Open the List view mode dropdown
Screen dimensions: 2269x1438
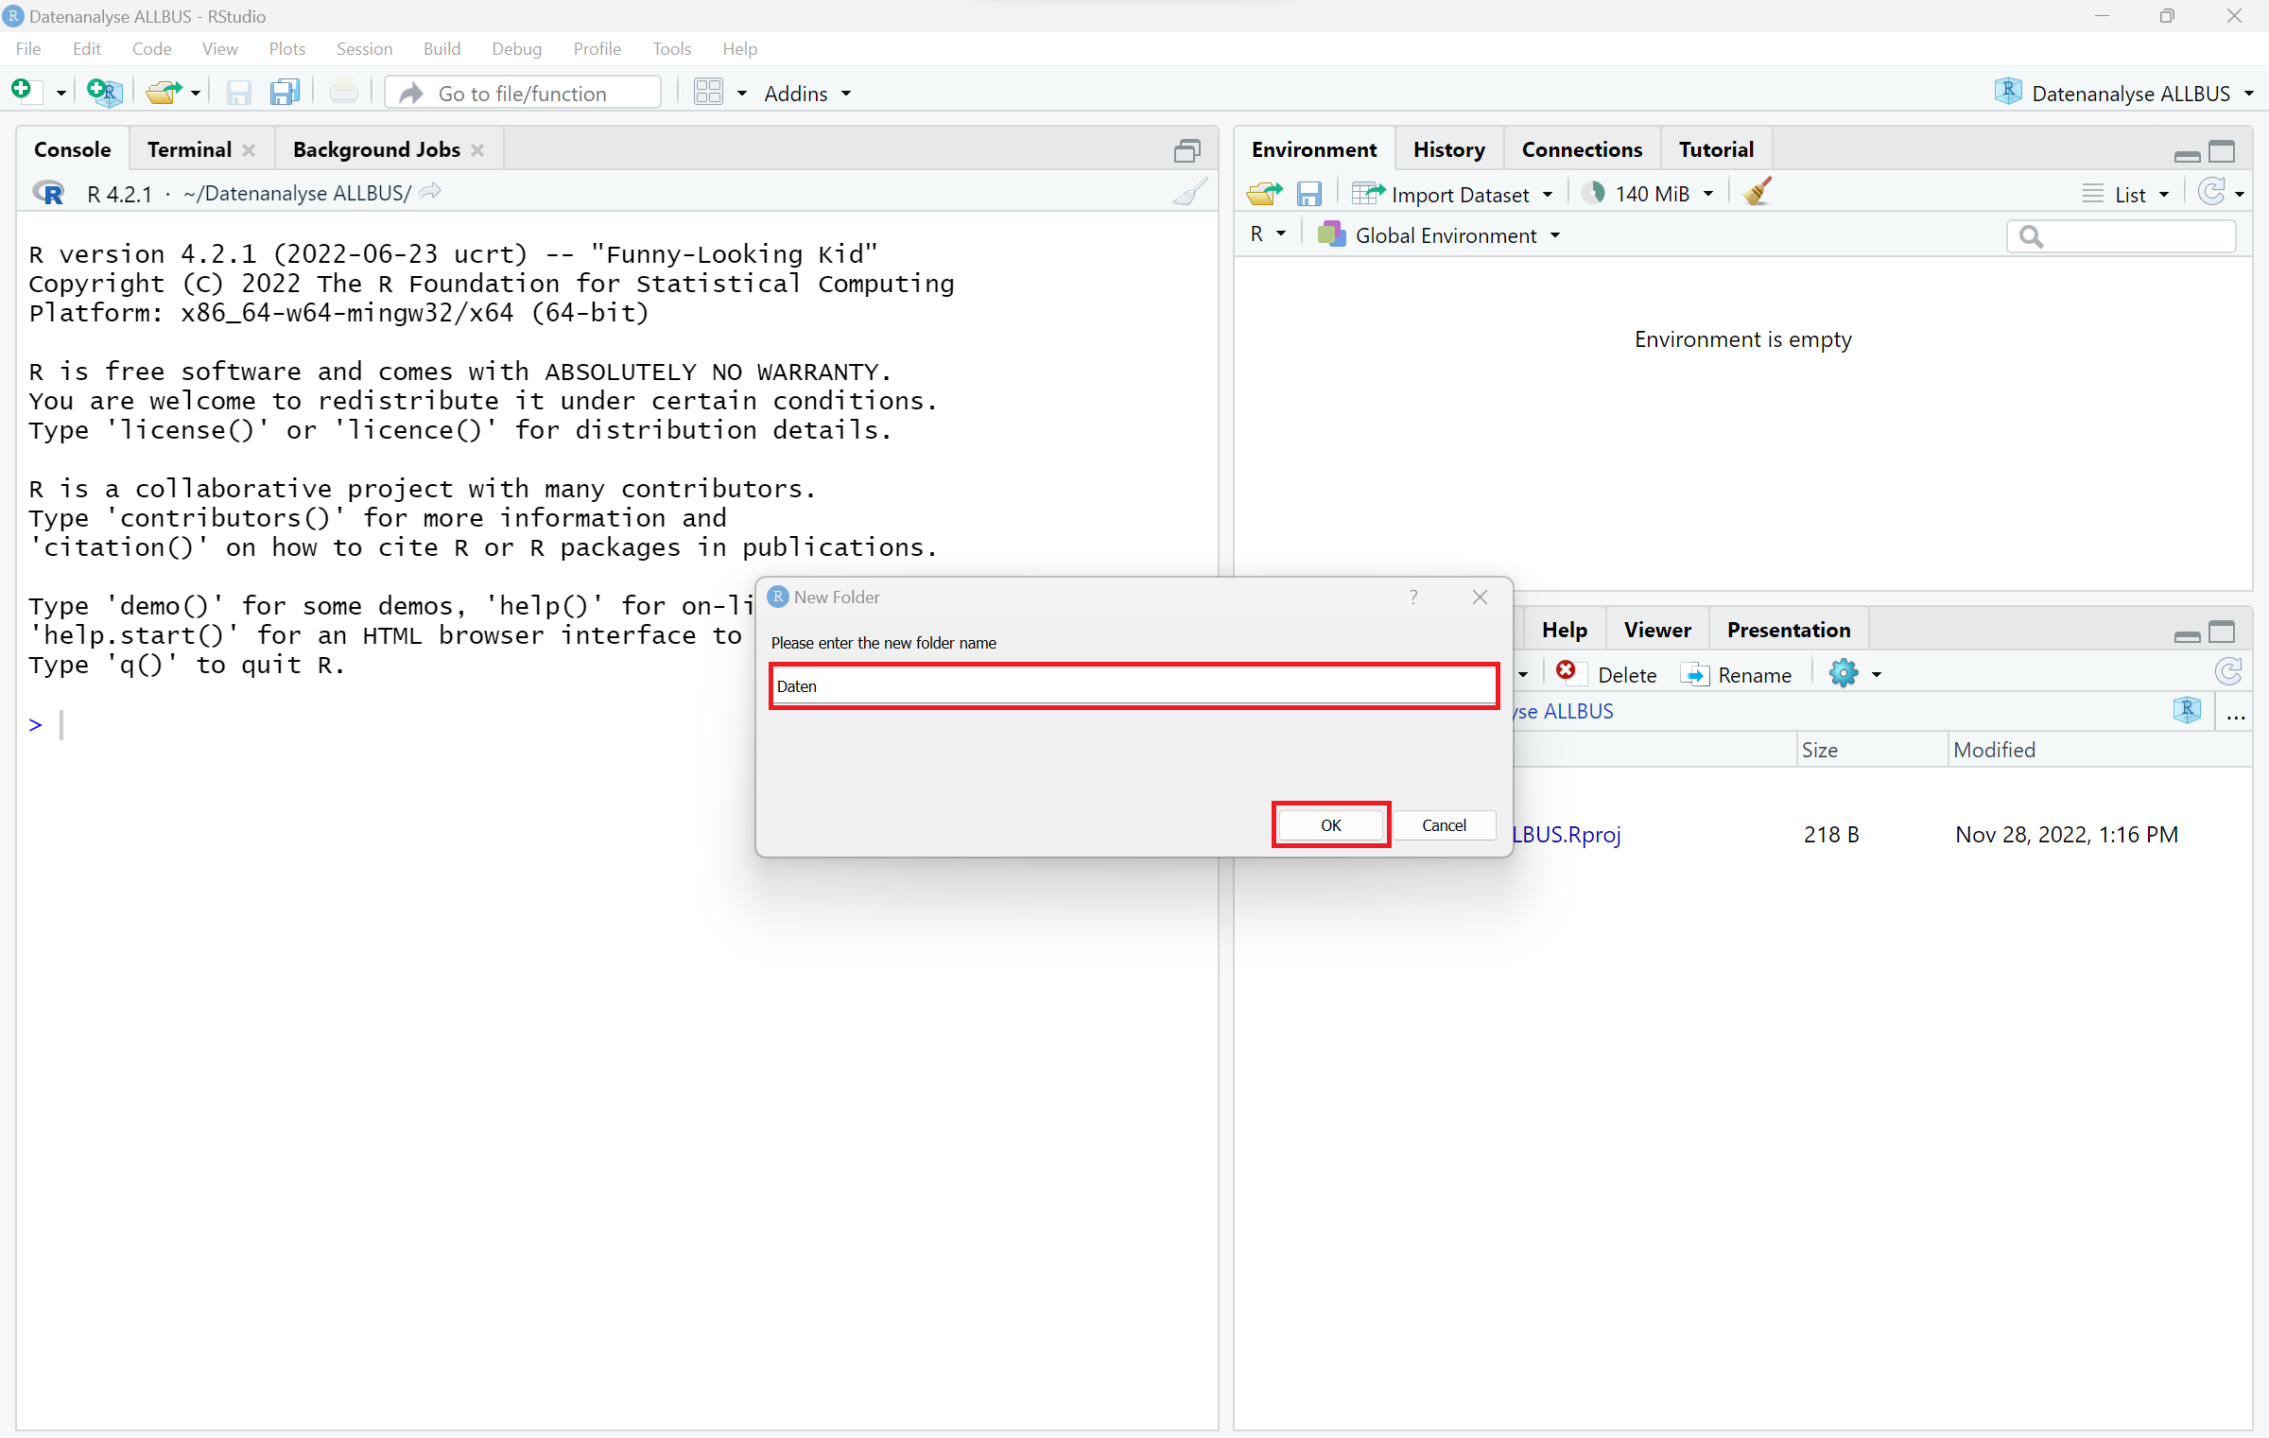[x=2126, y=194]
